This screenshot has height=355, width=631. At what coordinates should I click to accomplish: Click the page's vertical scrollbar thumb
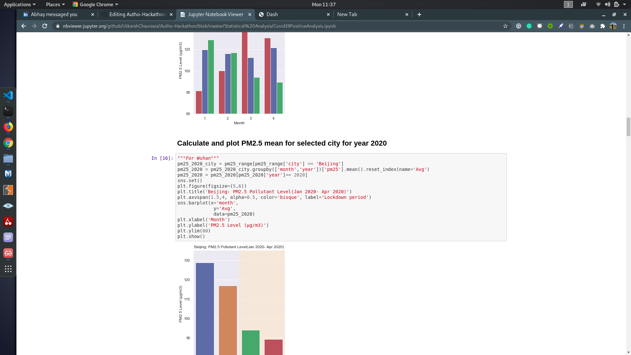(628, 127)
